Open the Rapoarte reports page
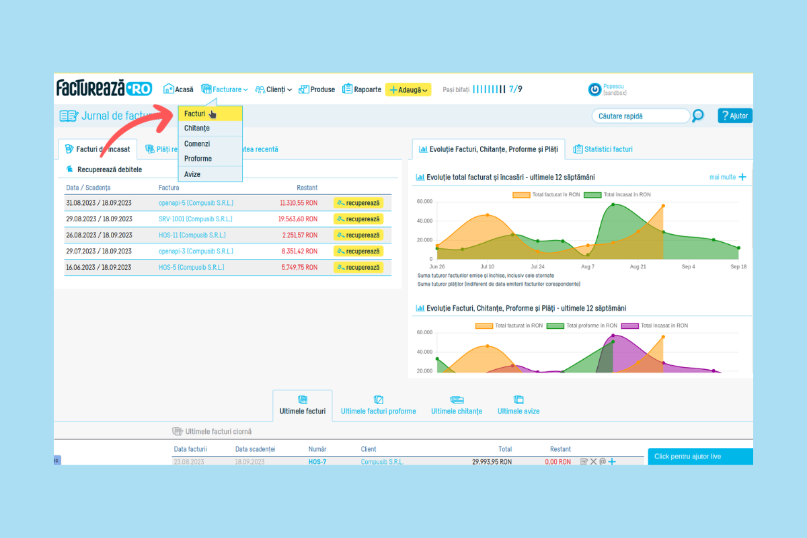The image size is (807, 538). (x=362, y=89)
